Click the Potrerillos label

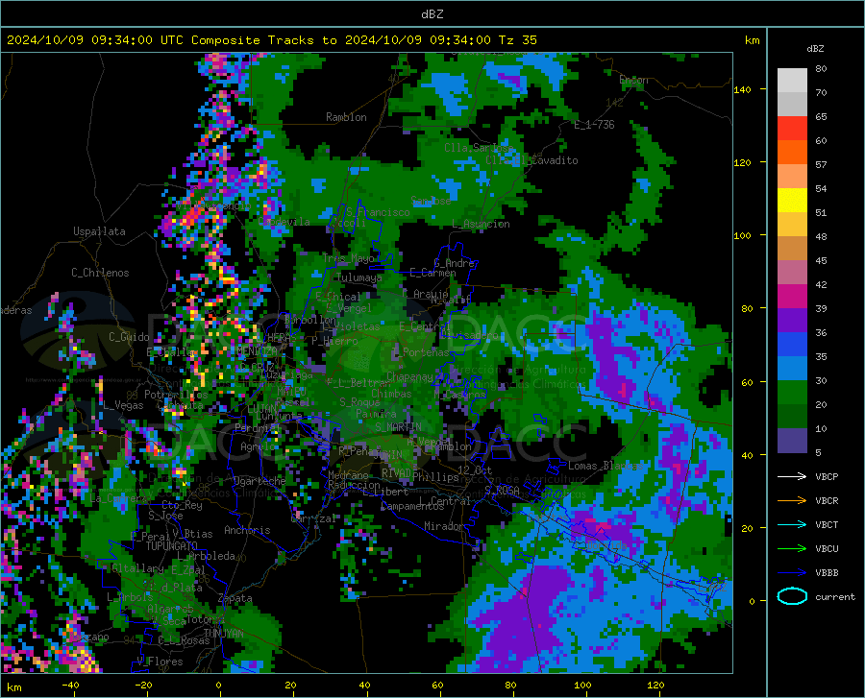point(176,395)
